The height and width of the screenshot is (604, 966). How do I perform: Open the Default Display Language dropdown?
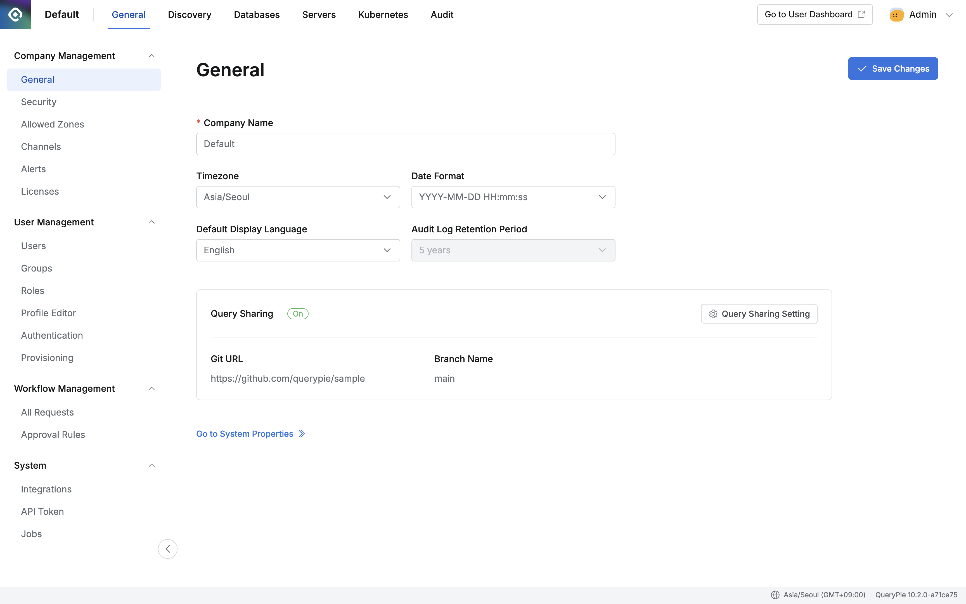(298, 250)
